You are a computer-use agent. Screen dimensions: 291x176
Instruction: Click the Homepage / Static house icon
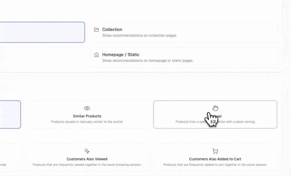[96, 55]
